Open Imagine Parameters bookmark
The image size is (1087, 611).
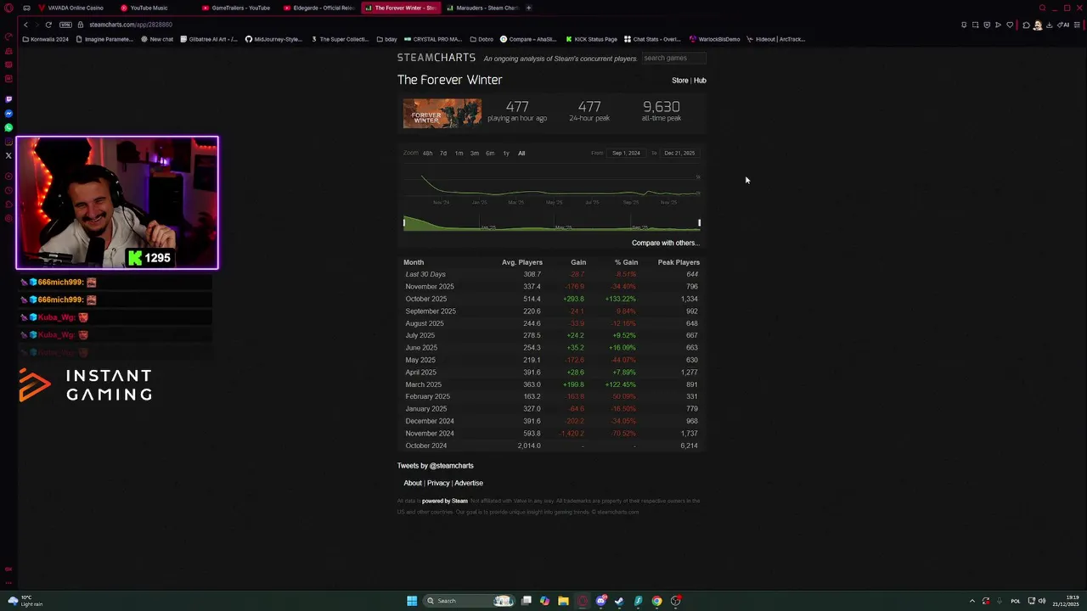tap(104, 39)
